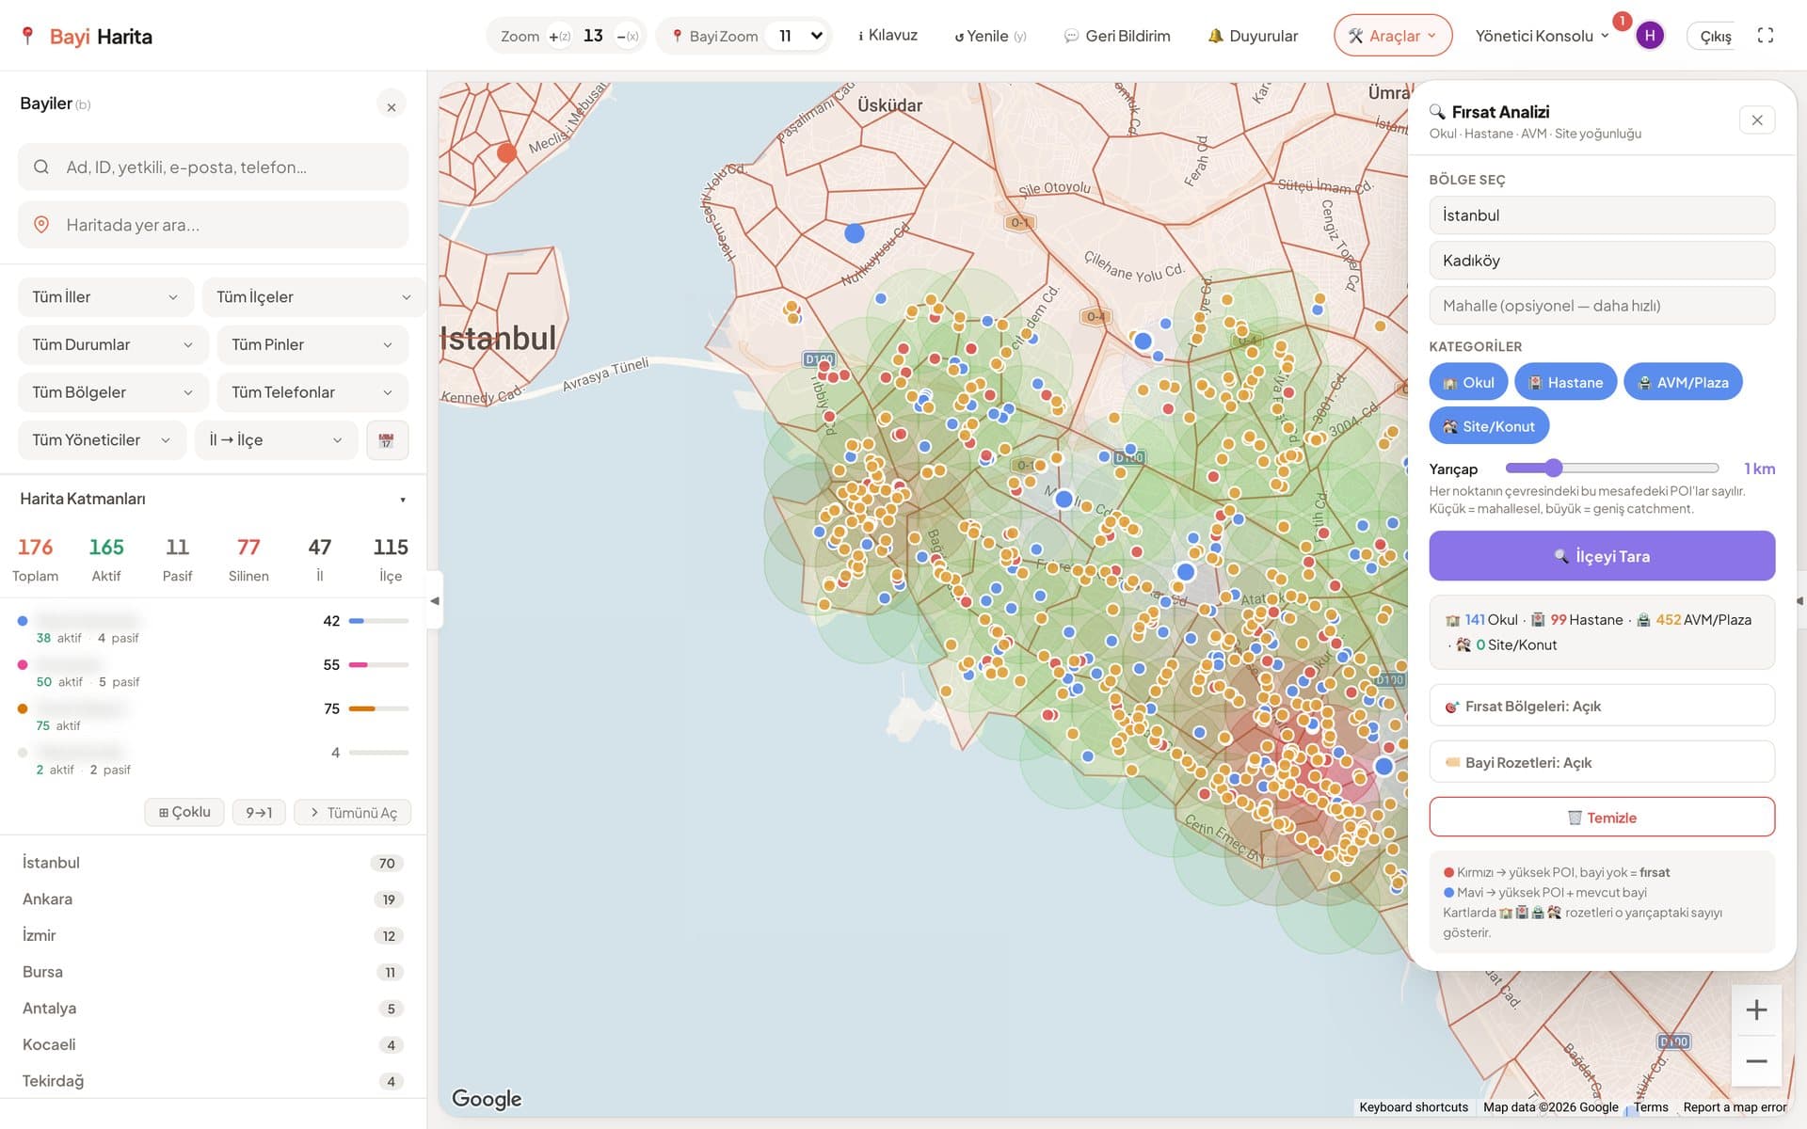
Task: Toggle the Okul category chip
Action: 1468,382
